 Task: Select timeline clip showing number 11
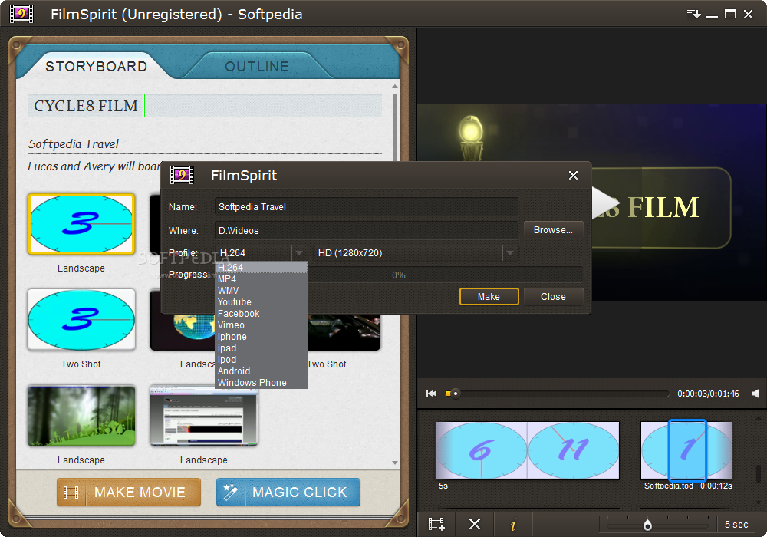[573, 450]
